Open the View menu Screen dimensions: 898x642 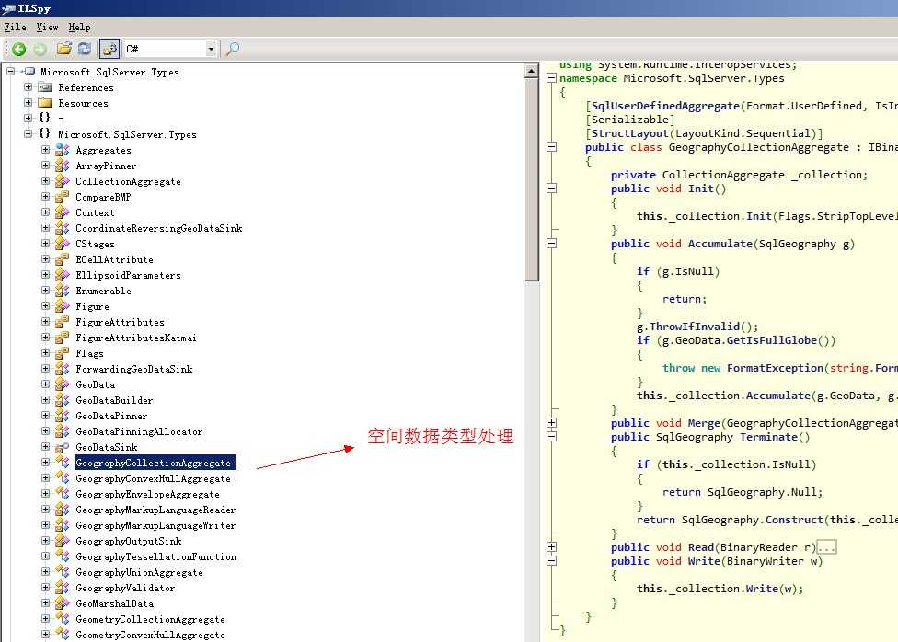(47, 27)
